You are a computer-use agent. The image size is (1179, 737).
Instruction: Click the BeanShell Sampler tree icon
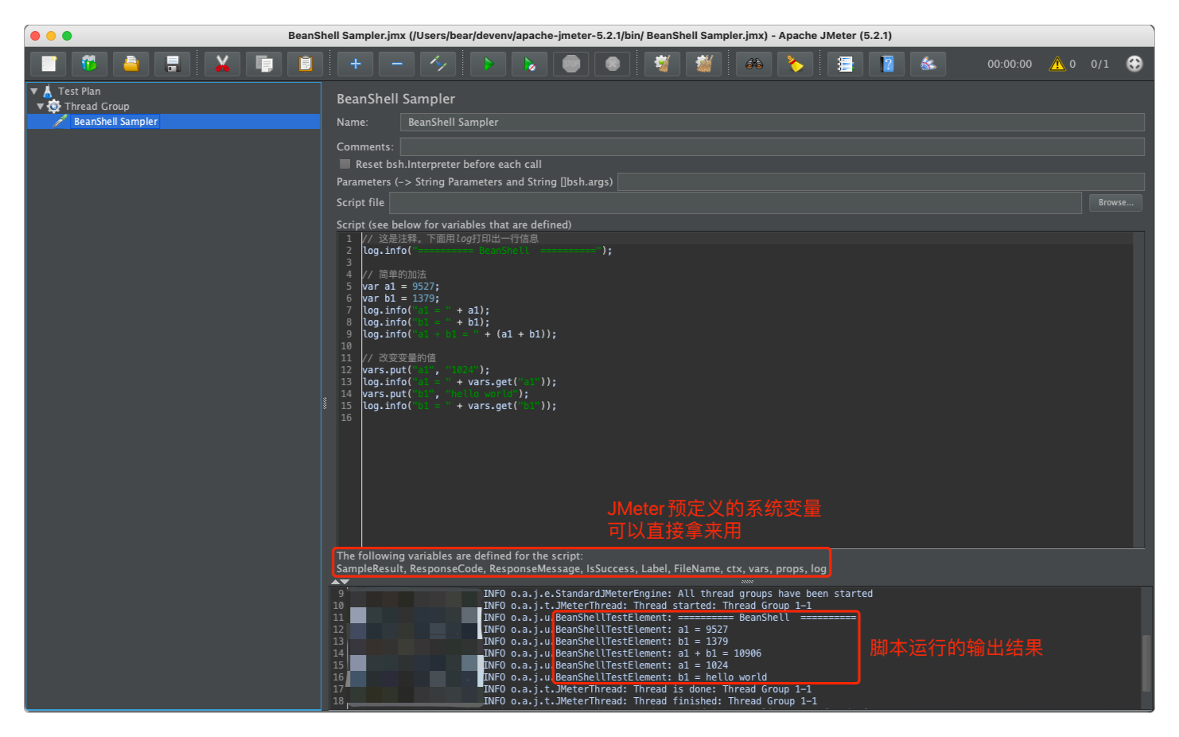[60, 121]
